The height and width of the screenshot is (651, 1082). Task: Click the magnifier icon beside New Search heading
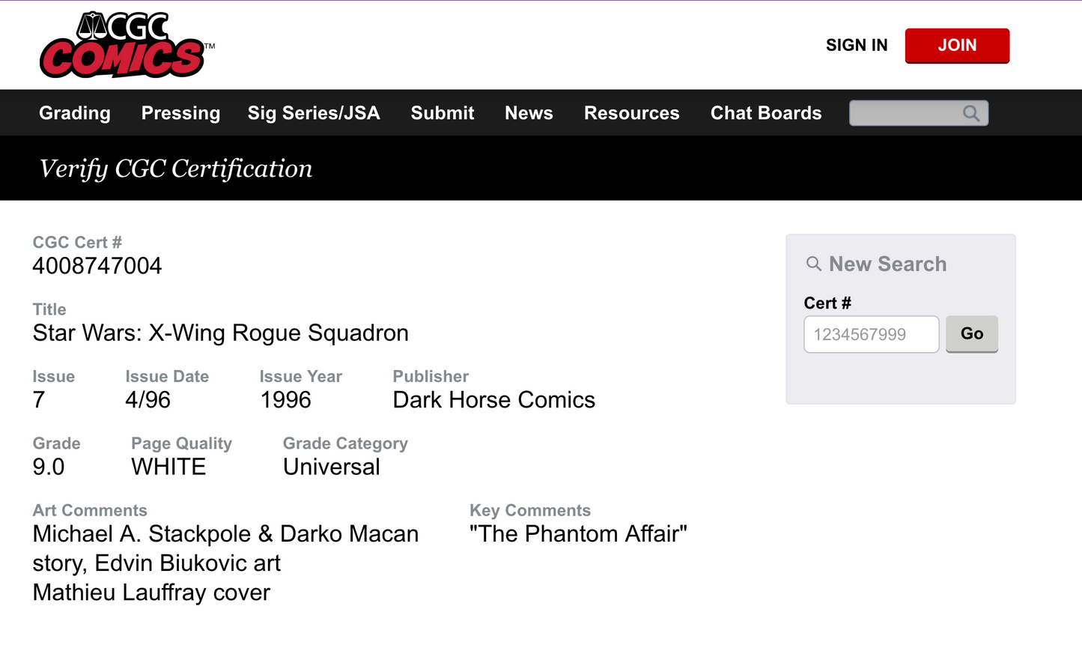point(814,264)
